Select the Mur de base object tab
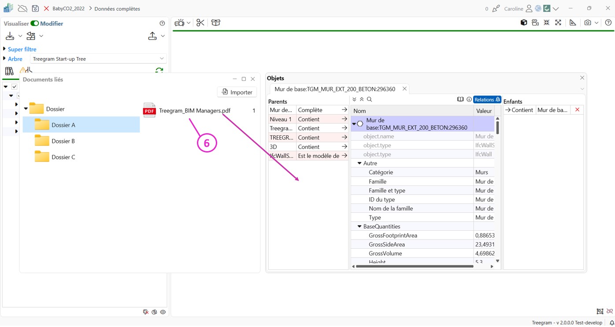The height and width of the screenshot is (327, 615). tap(334, 89)
